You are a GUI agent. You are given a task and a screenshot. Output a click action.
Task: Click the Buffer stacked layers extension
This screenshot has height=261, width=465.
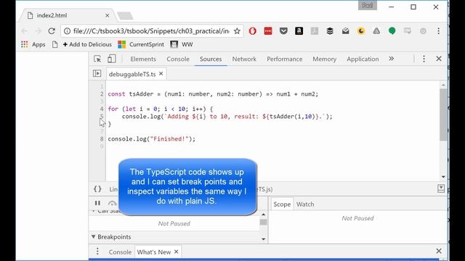tap(330, 30)
